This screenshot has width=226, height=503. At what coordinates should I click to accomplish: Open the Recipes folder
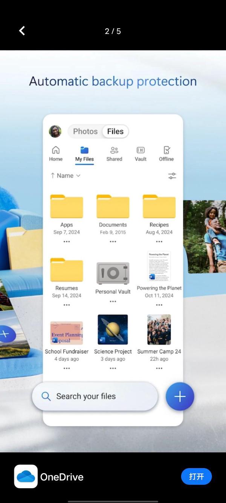point(159,207)
